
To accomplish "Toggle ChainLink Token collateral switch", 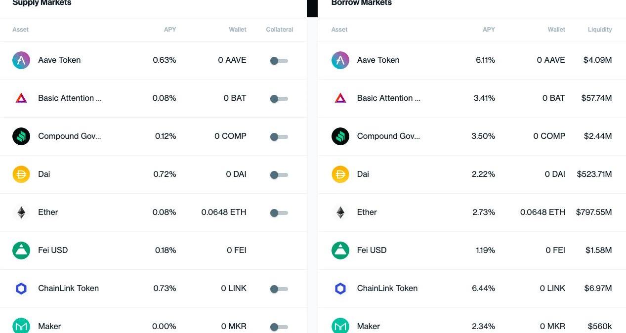I will pos(279,289).
